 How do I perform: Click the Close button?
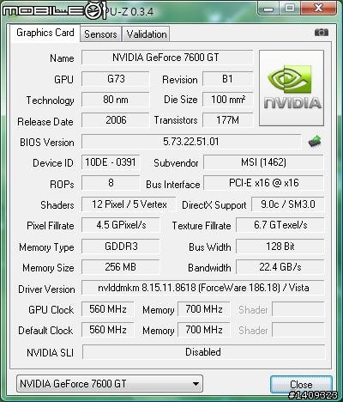click(301, 385)
